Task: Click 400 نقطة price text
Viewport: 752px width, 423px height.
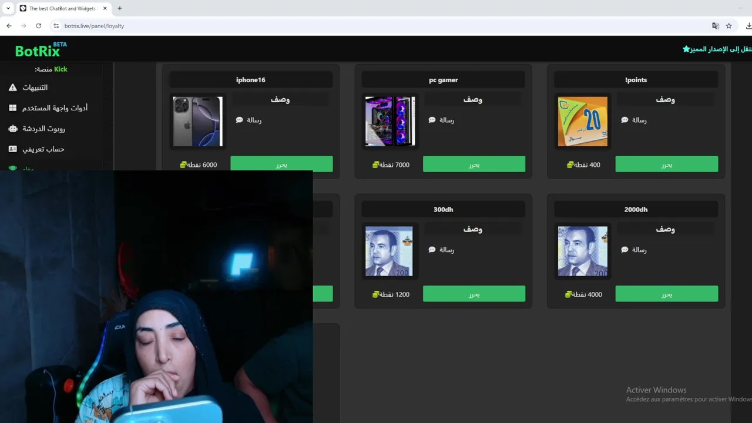Action: click(587, 165)
